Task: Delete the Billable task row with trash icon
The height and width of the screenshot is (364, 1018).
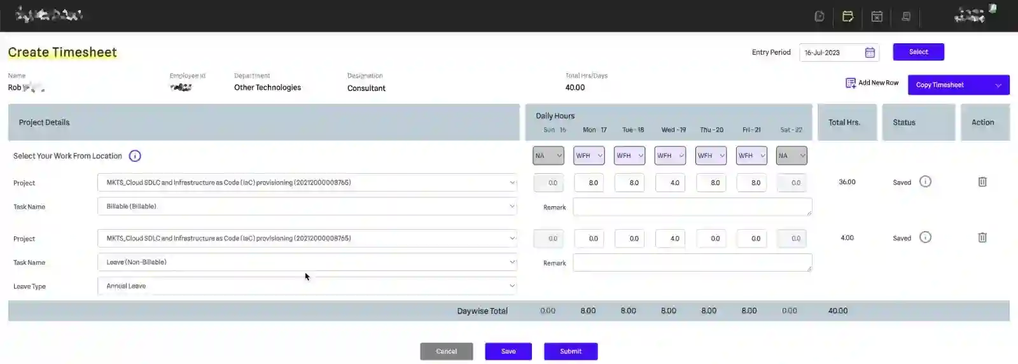Action: click(982, 182)
